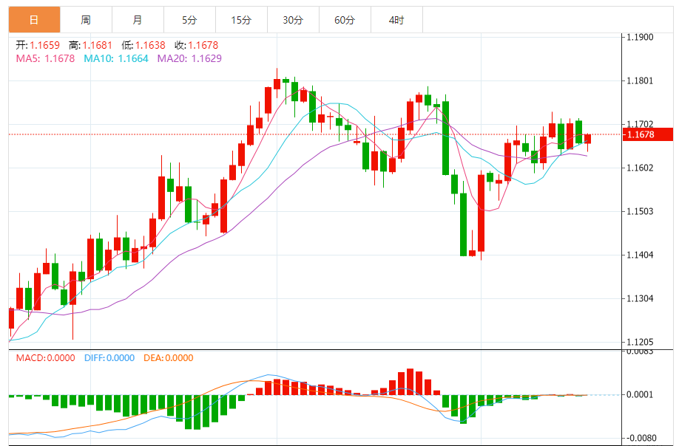Screen dimensions: 679x446
Task: Switch chart to the 5分 interval
Action: [x=189, y=20]
